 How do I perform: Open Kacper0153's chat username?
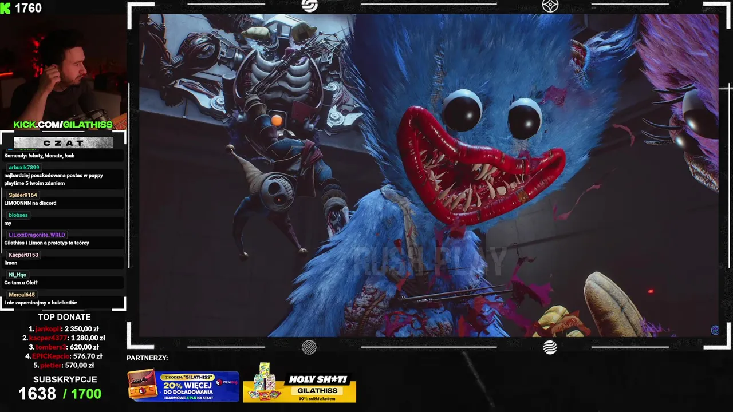click(x=23, y=255)
